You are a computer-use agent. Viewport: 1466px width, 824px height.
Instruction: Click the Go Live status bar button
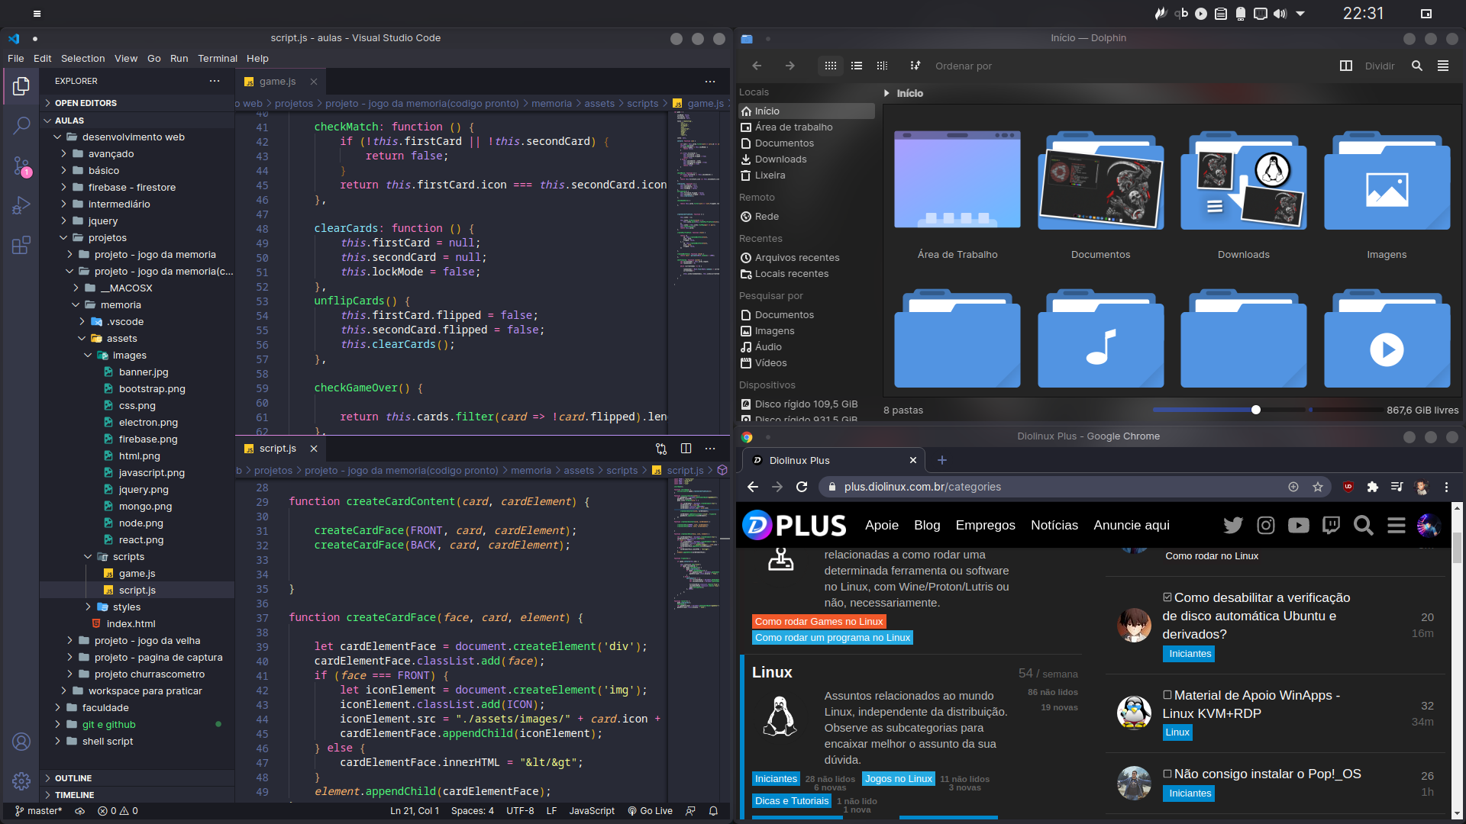tap(651, 811)
